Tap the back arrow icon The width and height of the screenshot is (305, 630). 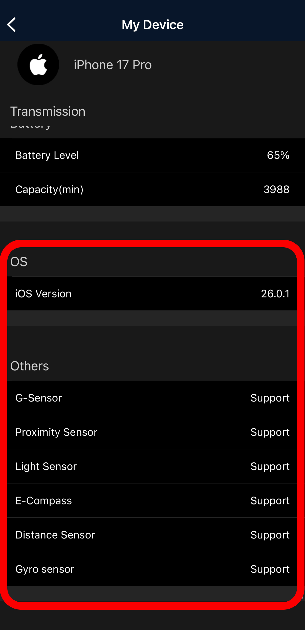[x=12, y=25]
